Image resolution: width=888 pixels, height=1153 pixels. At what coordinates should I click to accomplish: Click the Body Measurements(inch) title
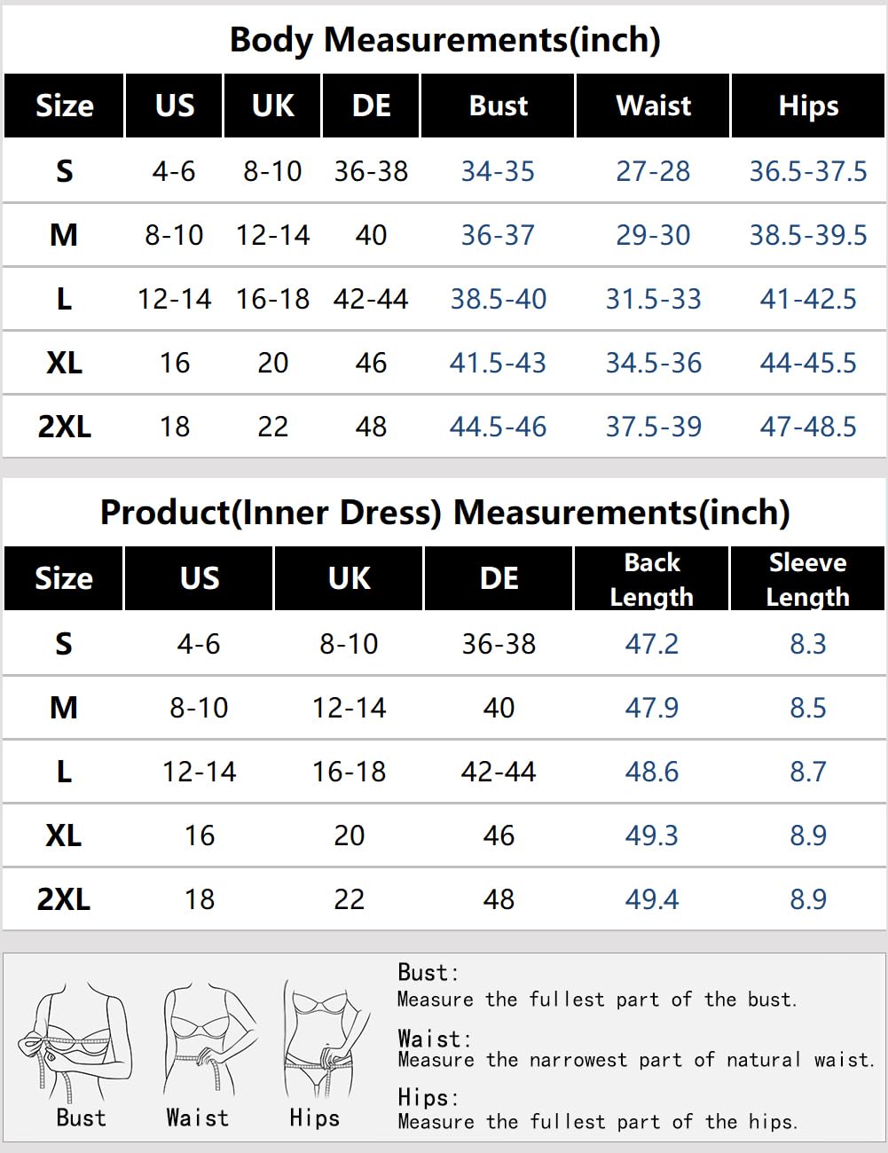click(444, 40)
